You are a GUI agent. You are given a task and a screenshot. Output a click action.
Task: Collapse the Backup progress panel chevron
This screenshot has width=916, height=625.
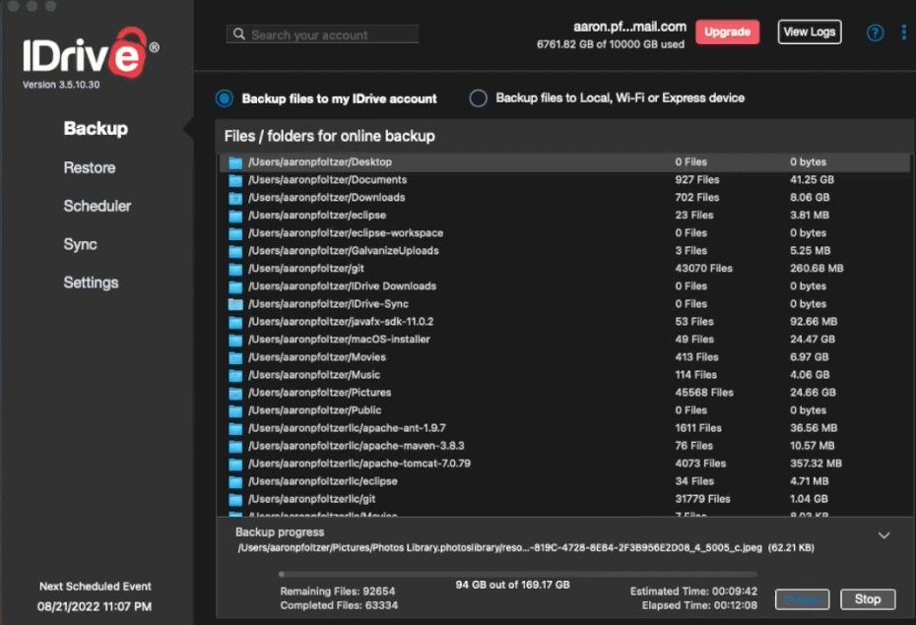883,535
